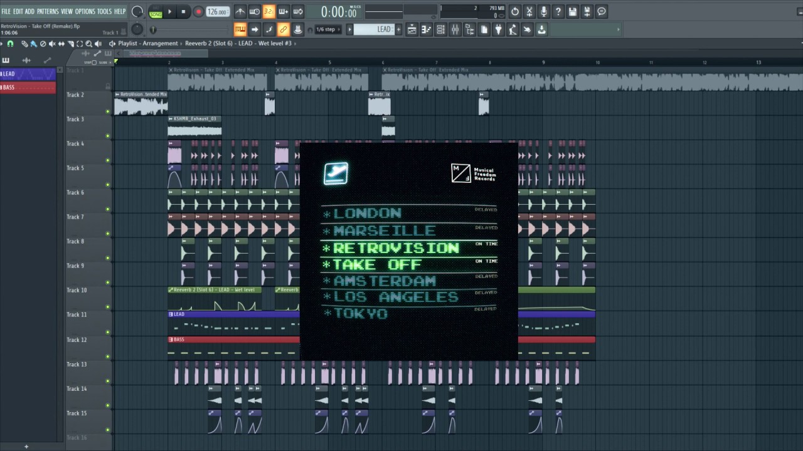This screenshot has width=803, height=451.
Task: Adjust the main volume knob
Action: click(137, 12)
